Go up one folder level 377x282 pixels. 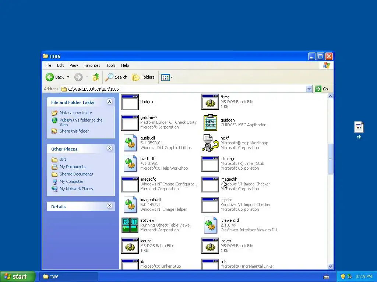click(x=96, y=77)
